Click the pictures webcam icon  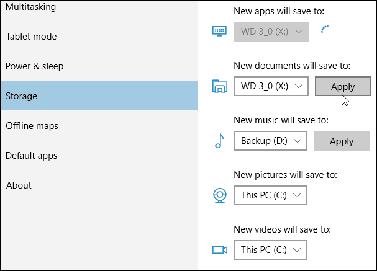pos(220,195)
